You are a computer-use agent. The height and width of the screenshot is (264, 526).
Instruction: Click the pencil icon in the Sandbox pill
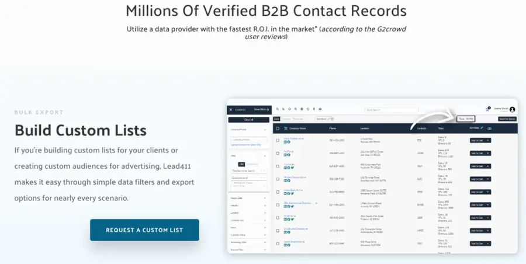(328, 119)
